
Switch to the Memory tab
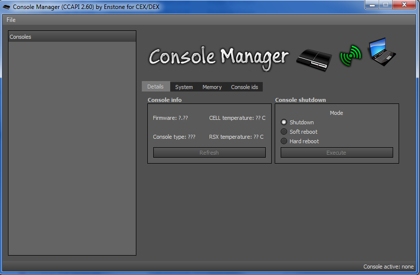212,87
